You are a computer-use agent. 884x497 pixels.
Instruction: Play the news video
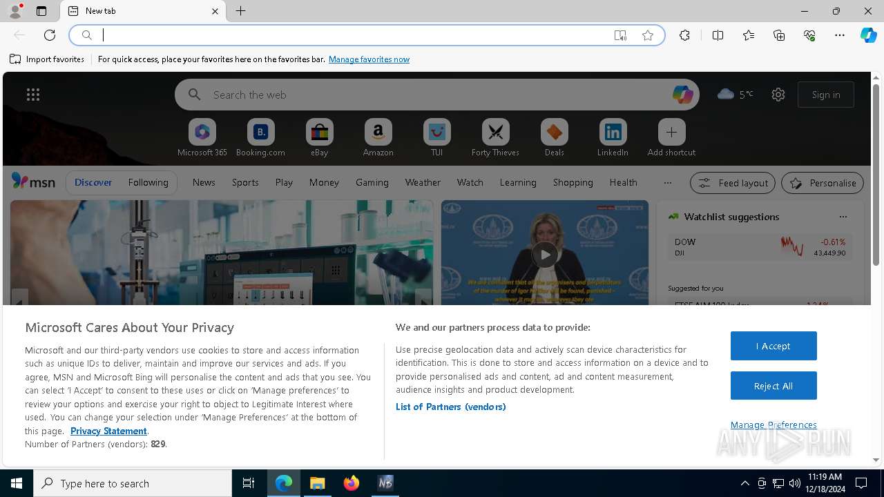[545, 255]
